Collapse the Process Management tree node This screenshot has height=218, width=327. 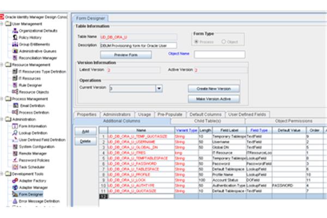(x=2, y=99)
